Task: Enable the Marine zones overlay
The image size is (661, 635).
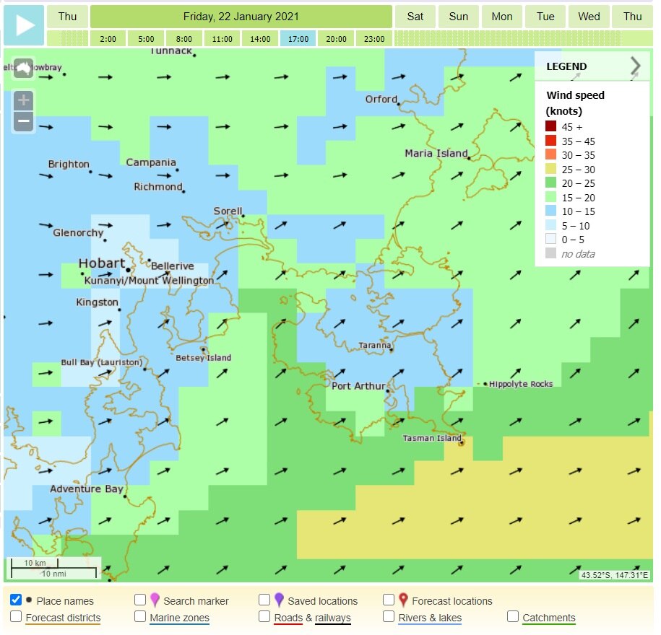Action: [139, 618]
